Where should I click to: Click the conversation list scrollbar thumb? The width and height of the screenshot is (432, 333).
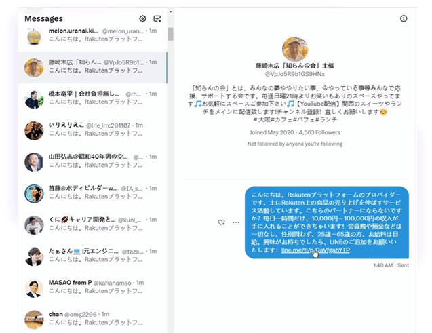(171, 34)
